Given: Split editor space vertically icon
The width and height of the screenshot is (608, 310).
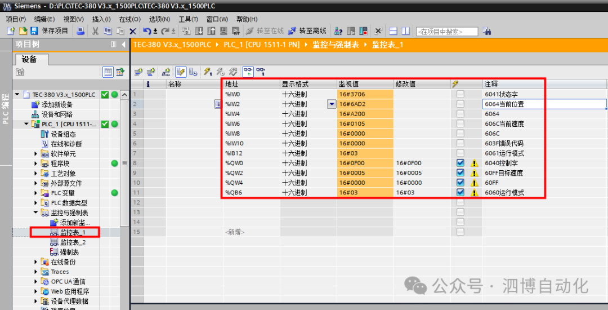Looking at the screenshot, I should tap(405, 31).
